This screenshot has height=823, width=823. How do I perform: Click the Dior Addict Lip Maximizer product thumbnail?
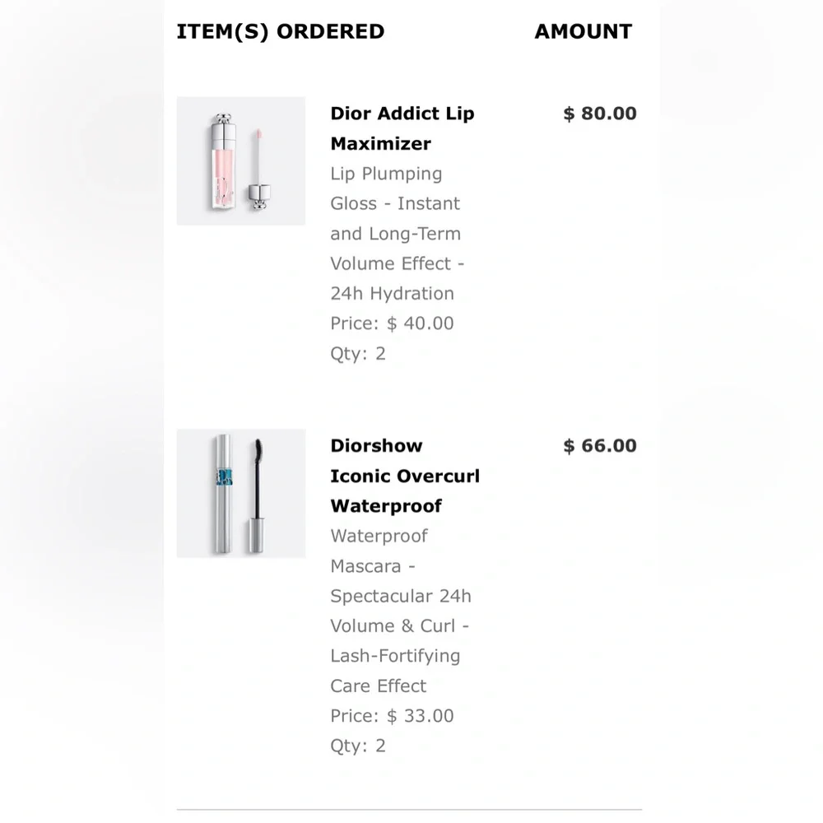240,161
